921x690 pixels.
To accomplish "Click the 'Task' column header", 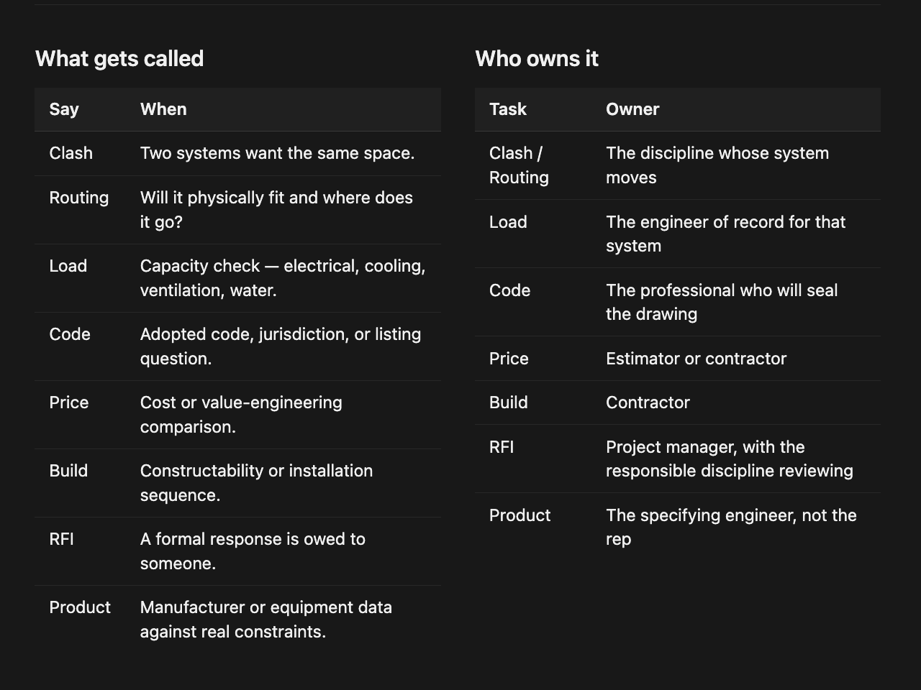I will pyautogui.click(x=508, y=109).
